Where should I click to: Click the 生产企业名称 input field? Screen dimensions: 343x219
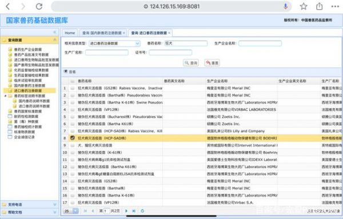tap(260, 43)
